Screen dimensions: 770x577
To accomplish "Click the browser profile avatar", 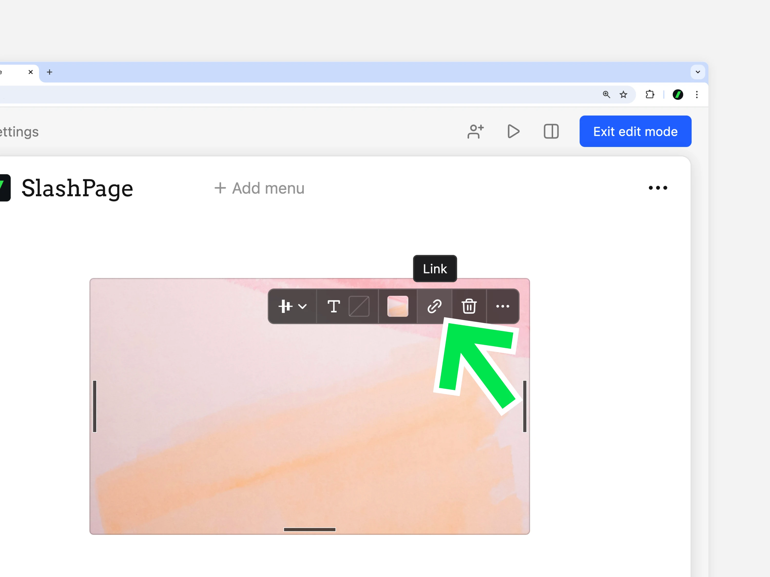I will tap(678, 95).
